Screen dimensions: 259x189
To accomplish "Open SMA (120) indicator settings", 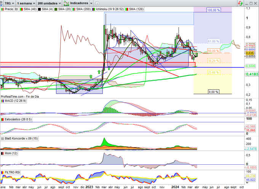I will [134, 9].
